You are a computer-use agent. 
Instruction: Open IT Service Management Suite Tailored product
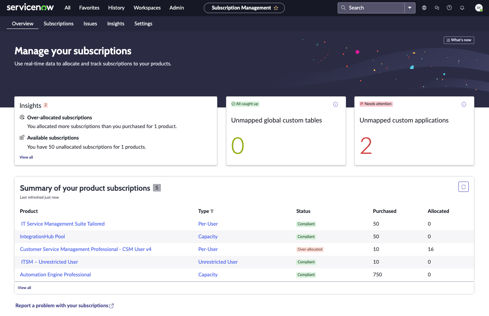click(x=63, y=224)
